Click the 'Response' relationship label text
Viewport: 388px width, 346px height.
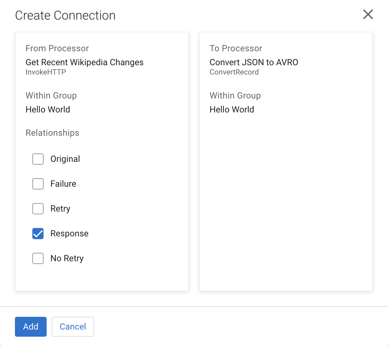pos(69,234)
